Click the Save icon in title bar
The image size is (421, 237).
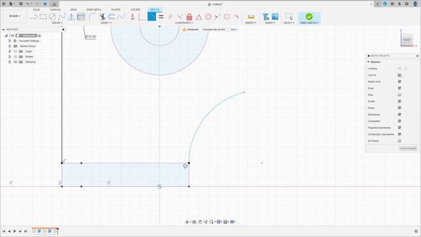[x=20, y=4]
